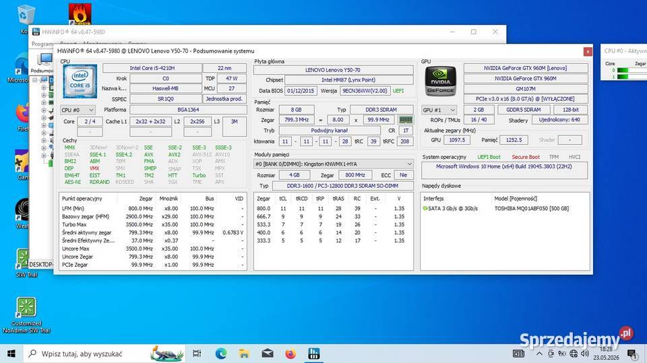Click Core 0 usage bar in CPU #0 window
Image resolution: width=647 pixels, height=363 pixels.
[x=631, y=71]
